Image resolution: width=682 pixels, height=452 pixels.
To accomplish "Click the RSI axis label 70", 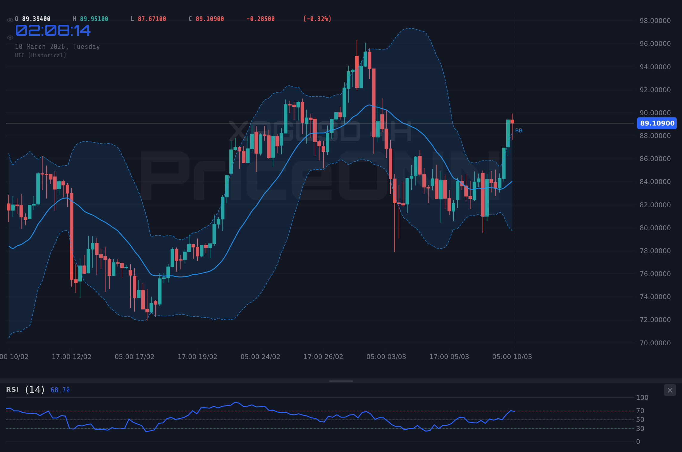I will 640,411.
